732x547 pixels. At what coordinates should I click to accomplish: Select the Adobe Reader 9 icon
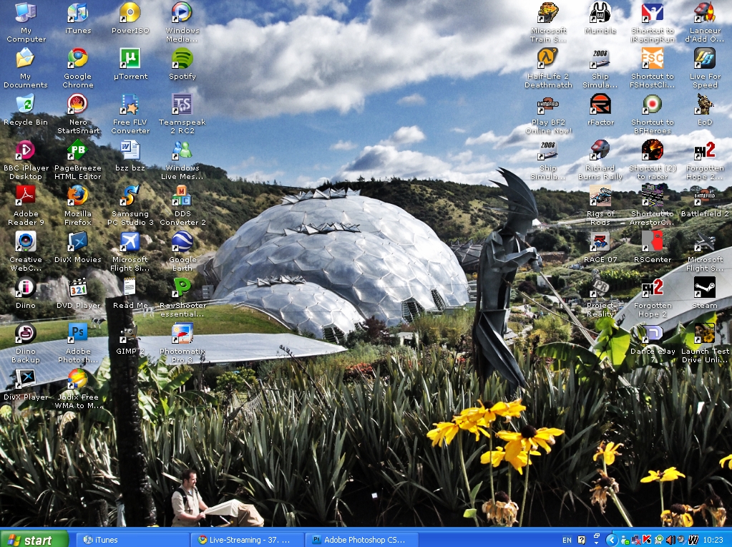26,196
